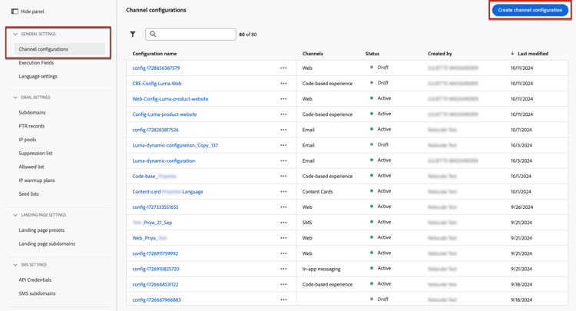Image resolution: width=576 pixels, height=311 pixels.
Task: Collapse the Email Settings section
Action: [15, 98]
